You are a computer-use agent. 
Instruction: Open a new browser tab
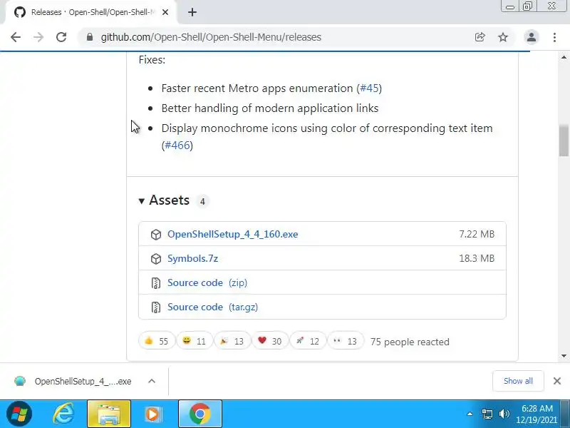coord(192,12)
